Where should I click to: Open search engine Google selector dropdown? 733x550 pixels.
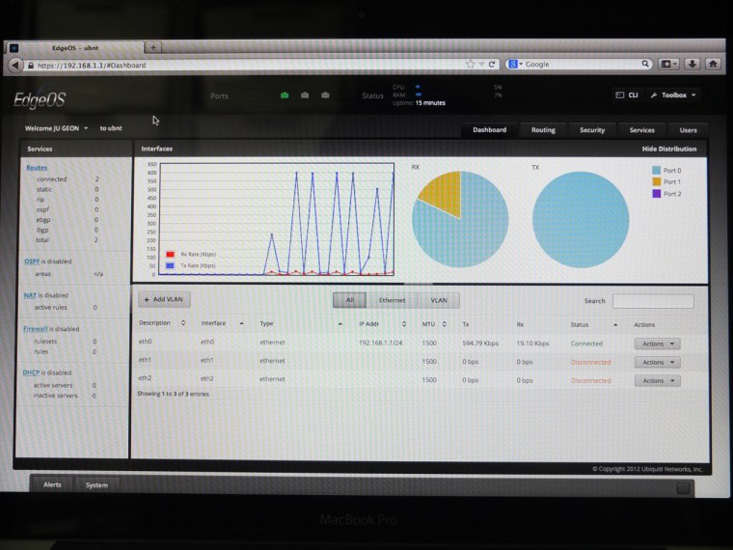tap(515, 64)
